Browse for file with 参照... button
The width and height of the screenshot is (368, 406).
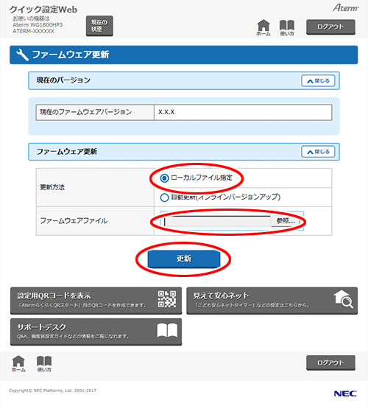click(286, 221)
